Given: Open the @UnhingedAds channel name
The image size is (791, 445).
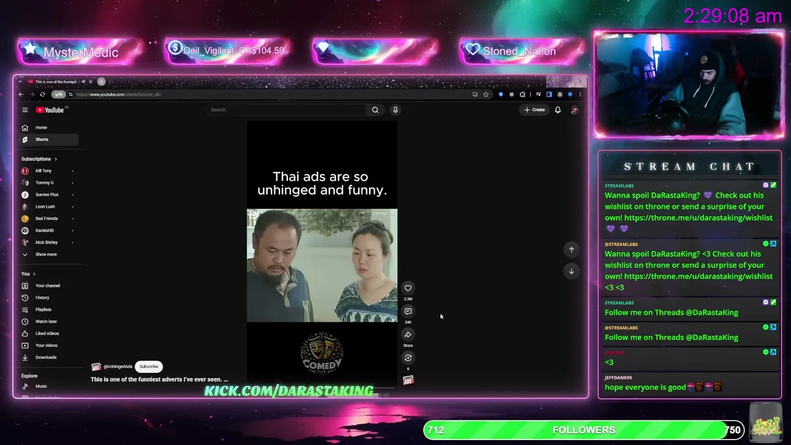Looking at the screenshot, I should pos(117,367).
